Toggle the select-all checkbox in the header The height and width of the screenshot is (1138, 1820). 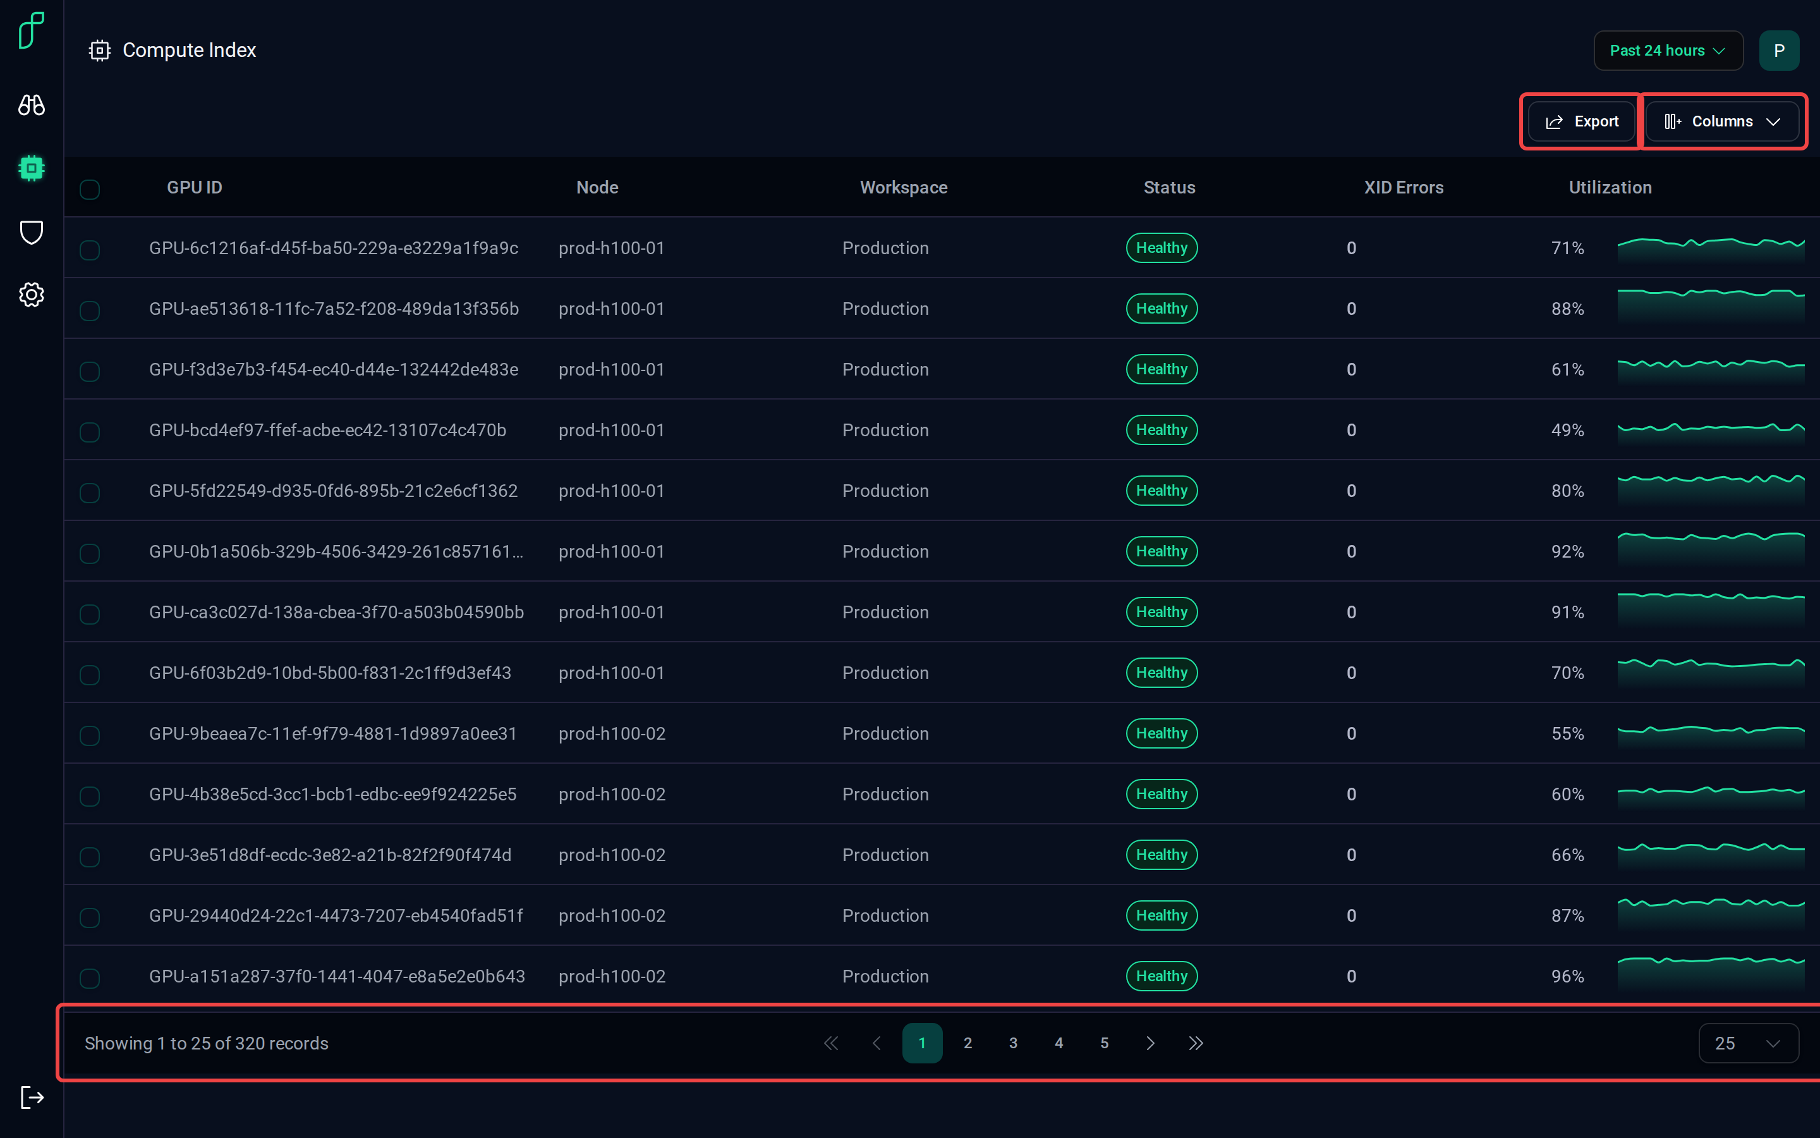tap(90, 189)
